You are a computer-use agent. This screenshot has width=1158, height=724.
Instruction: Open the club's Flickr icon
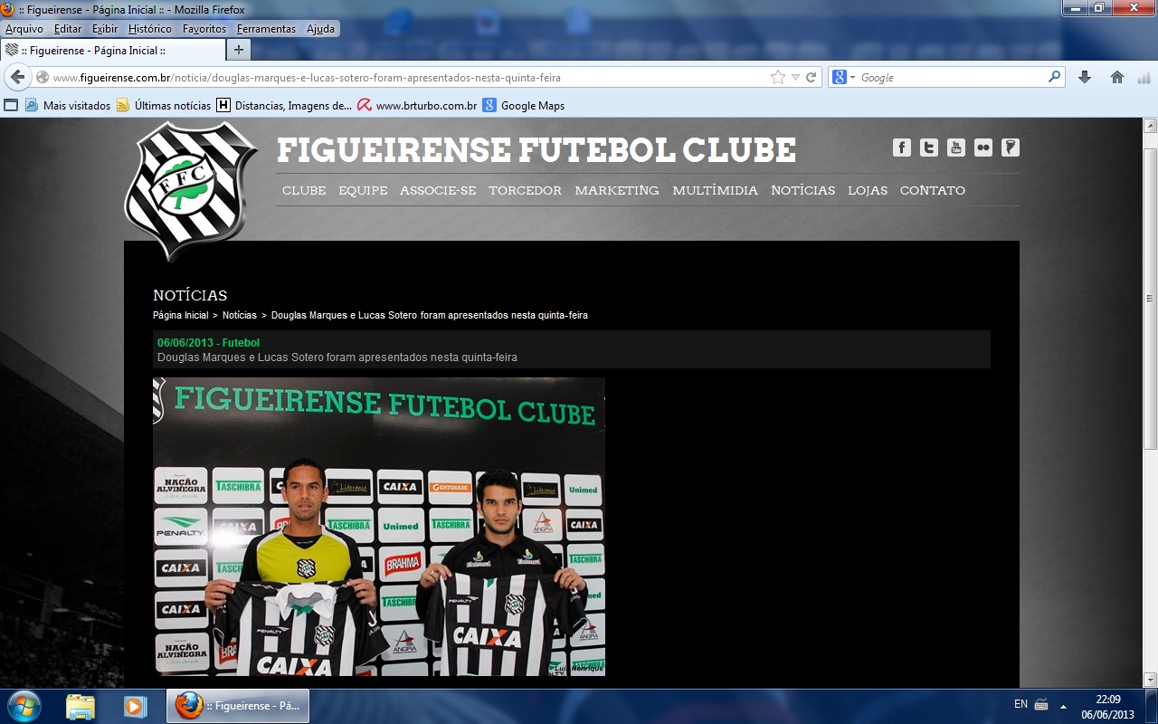(982, 148)
